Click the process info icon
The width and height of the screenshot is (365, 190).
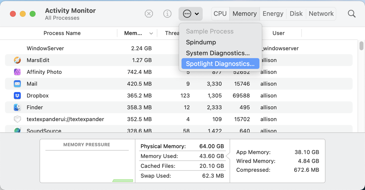point(167,14)
